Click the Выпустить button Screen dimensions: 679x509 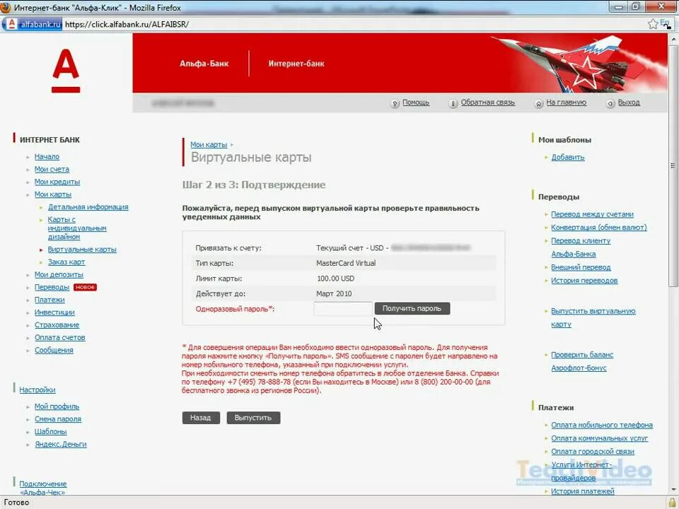tap(253, 418)
